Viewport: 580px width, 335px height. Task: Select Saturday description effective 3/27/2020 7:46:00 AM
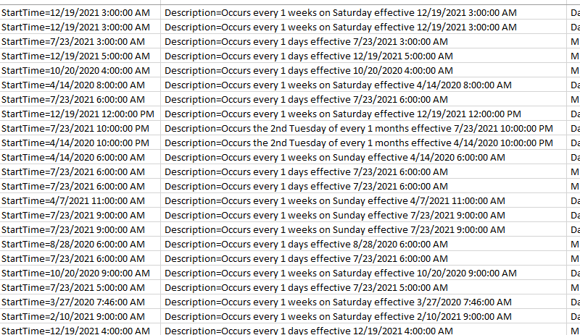pyautogui.click(x=364, y=302)
